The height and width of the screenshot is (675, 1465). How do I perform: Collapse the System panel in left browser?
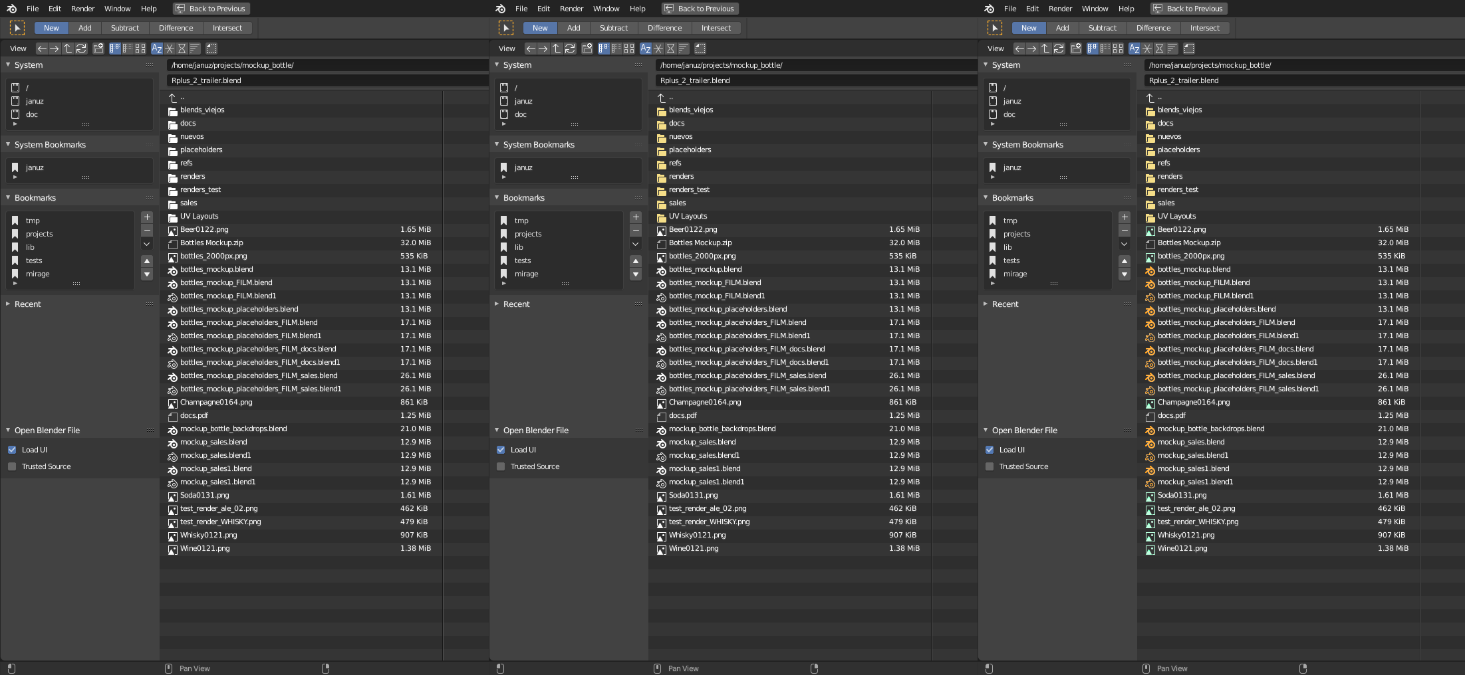pyautogui.click(x=8, y=65)
